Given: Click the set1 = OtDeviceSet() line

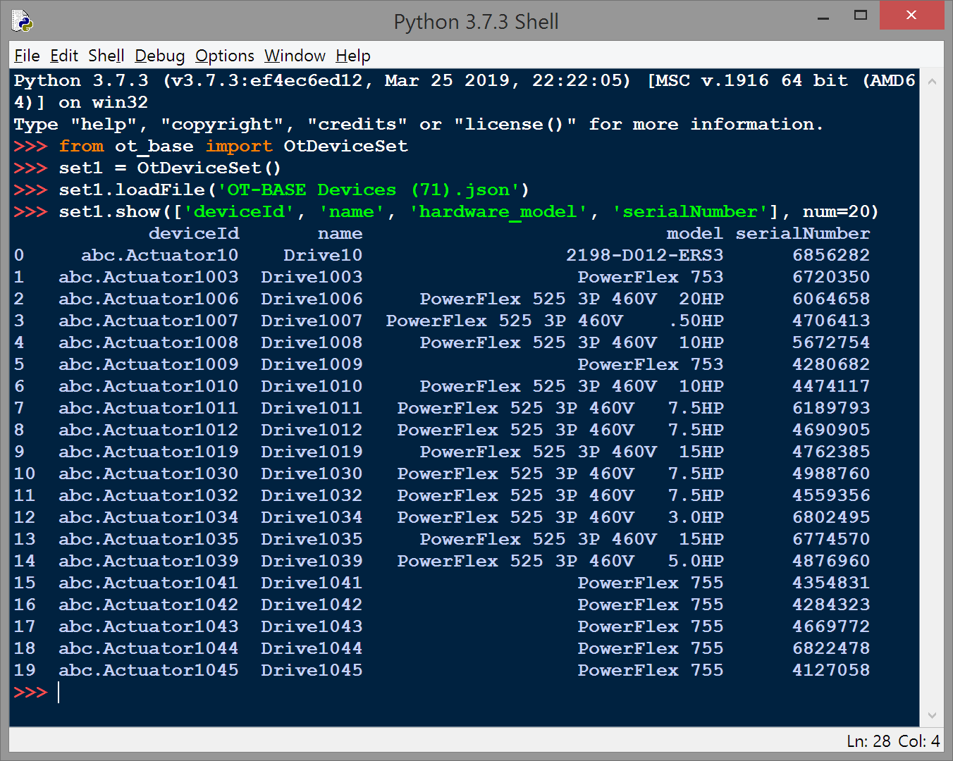Looking at the screenshot, I should click(x=170, y=168).
